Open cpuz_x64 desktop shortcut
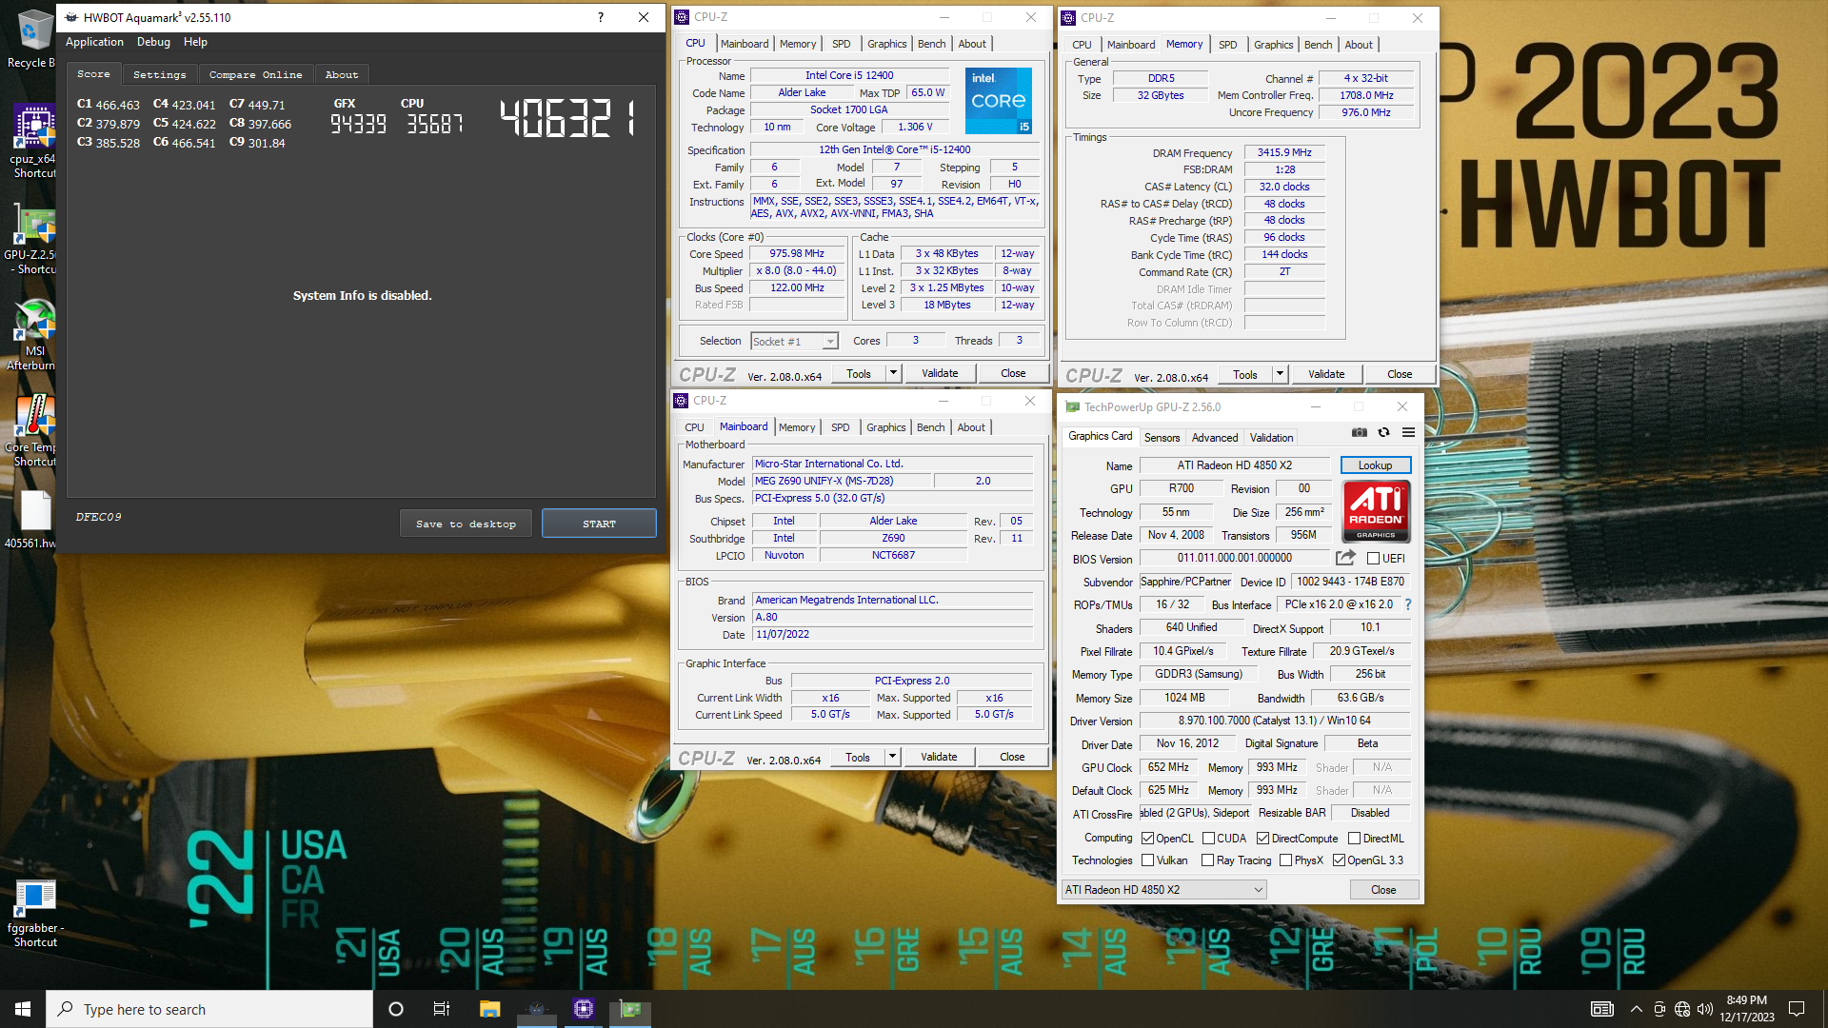Image resolution: width=1828 pixels, height=1028 pixels. coord(33,141)
